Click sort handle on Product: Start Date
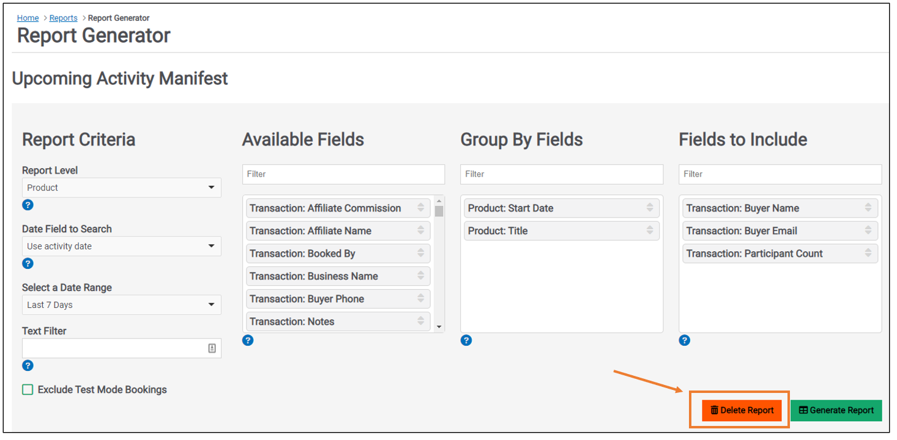 tap(650, 208)
